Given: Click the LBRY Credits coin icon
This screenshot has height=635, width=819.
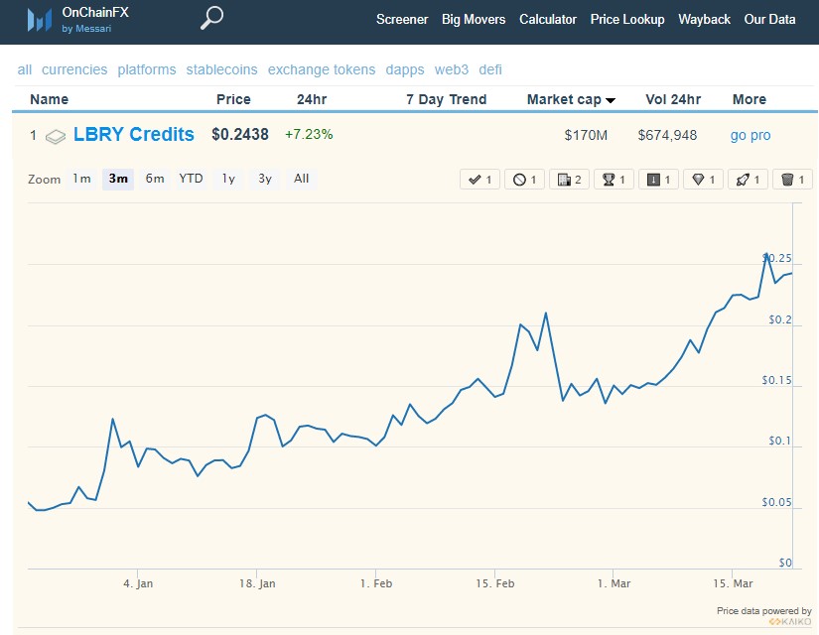Looking at the screenshot, I should [x=56, y=136].
